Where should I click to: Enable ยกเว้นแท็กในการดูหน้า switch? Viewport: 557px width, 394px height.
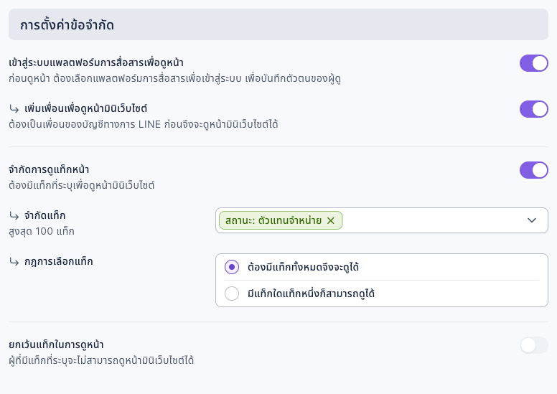coord(533,345)
